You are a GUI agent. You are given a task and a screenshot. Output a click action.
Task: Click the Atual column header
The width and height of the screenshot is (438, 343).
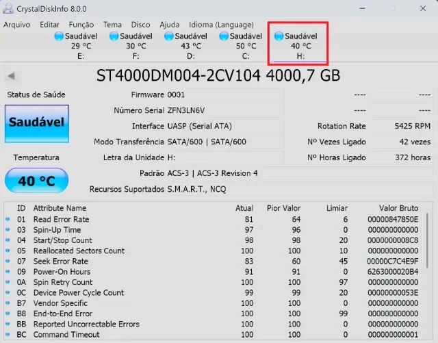click(244, 208)
